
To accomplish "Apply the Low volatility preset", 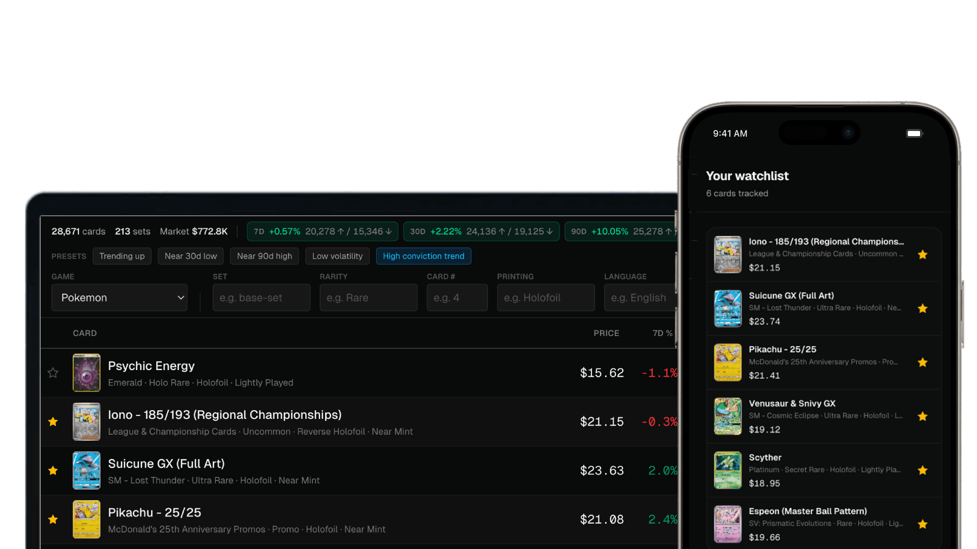I will tap(337, 256).
